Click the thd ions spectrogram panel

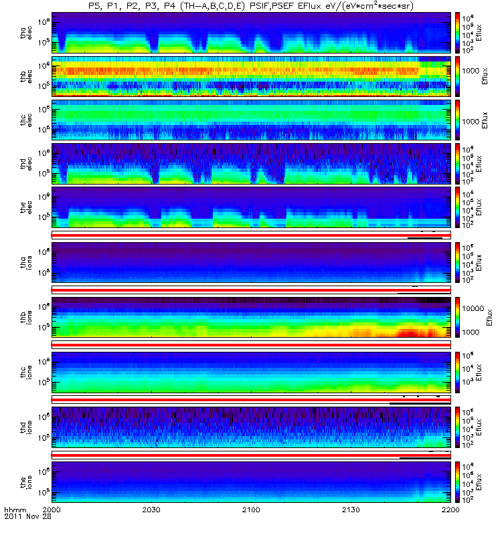click(x=252, y=427)
